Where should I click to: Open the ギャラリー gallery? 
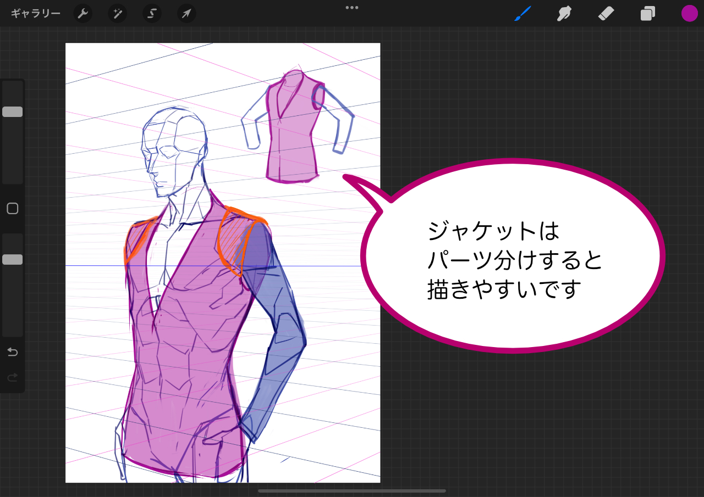coord(36,14)
